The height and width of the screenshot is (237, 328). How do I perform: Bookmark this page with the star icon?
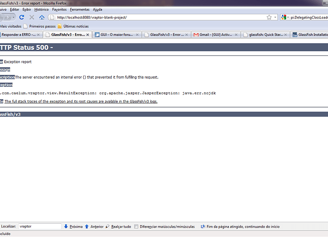[x=269, y=17]
